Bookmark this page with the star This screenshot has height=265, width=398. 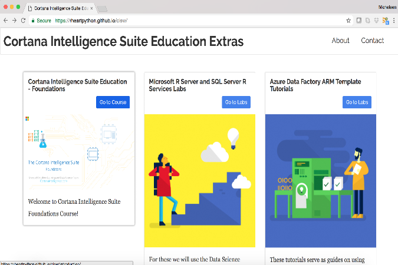348,20
